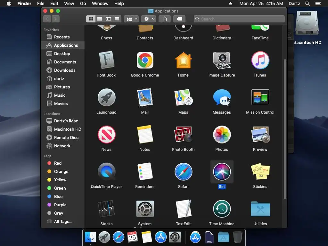Click the Apple menu logo

[x=9, y=4]
